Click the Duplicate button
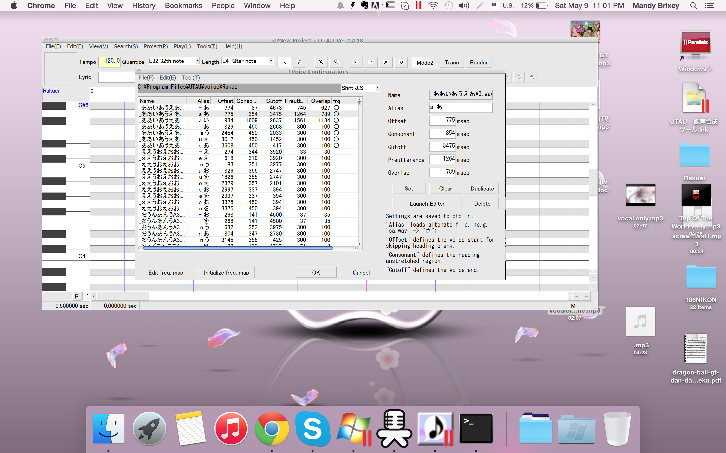Screen dimensions: 726x453 click(x=482, y=188)
